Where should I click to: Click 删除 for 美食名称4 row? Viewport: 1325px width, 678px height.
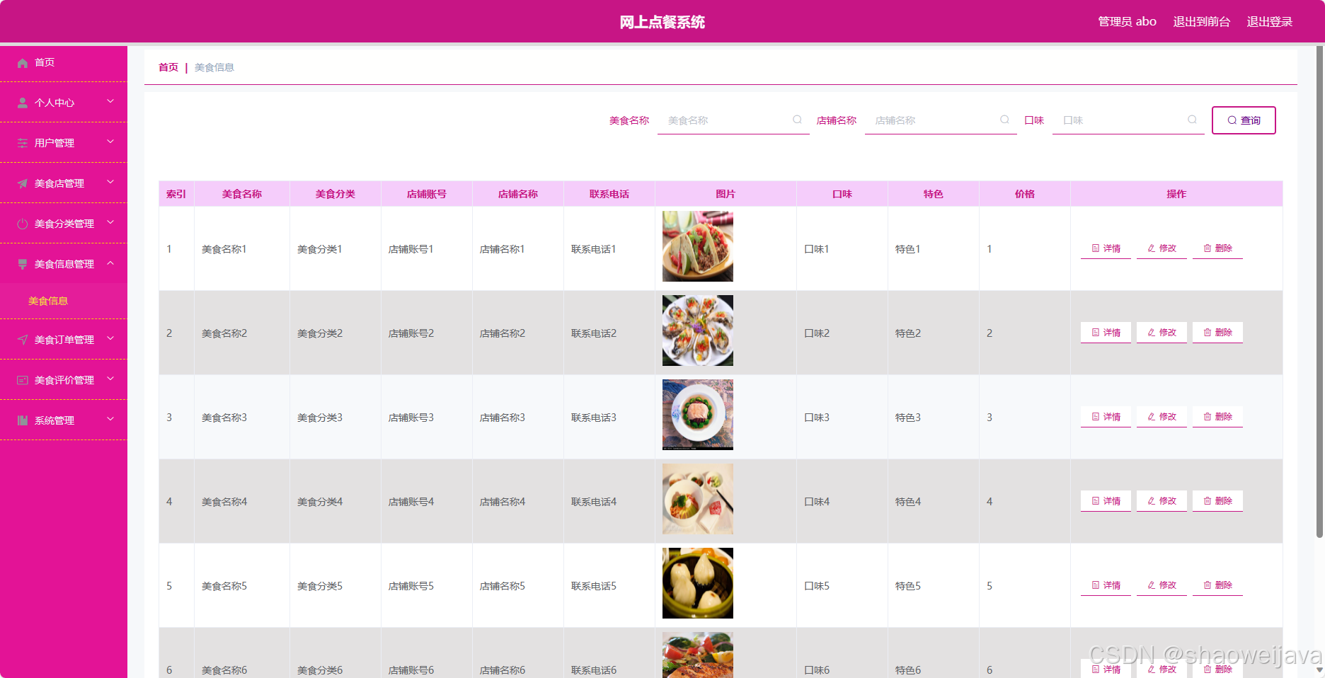pos(1217,501)
